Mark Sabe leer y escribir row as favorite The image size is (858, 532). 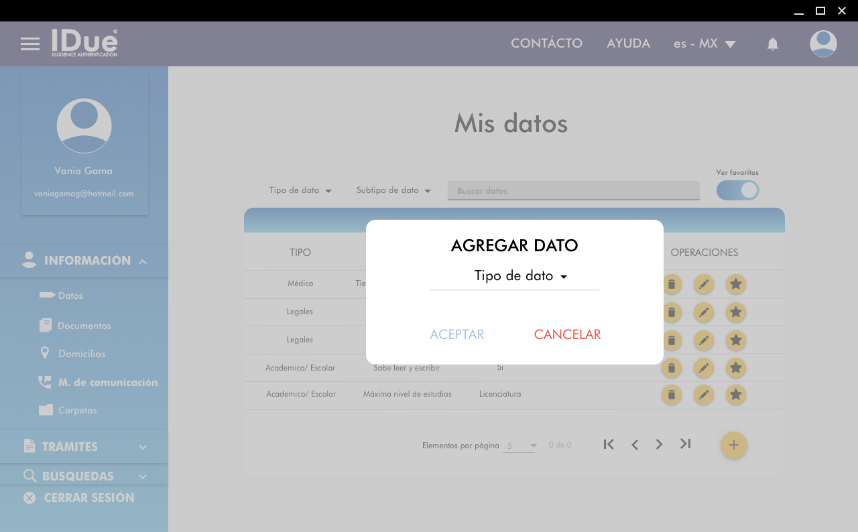(x=735, y=367)
